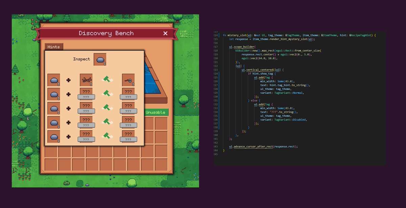Click the stone in the Inspect slot
Image resolution: width=406 pixels, height=208 pixels.
point(100,59)
